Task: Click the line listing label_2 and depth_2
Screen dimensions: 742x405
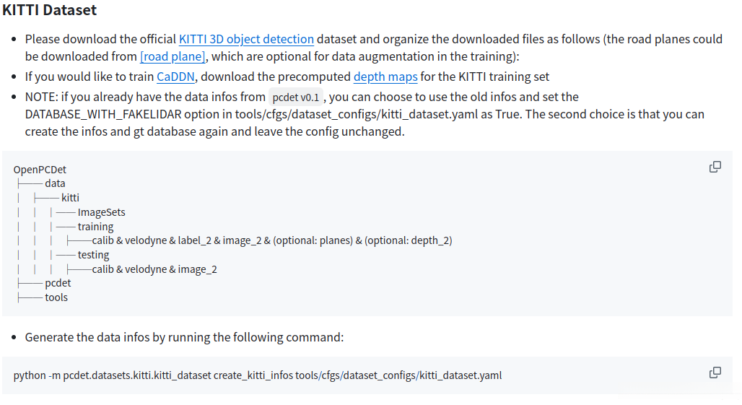Action: point(271,240)
